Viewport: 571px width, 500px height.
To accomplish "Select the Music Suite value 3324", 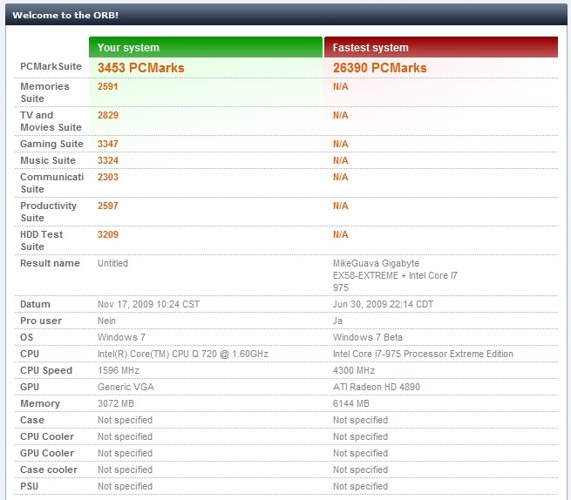I will 108,160.
